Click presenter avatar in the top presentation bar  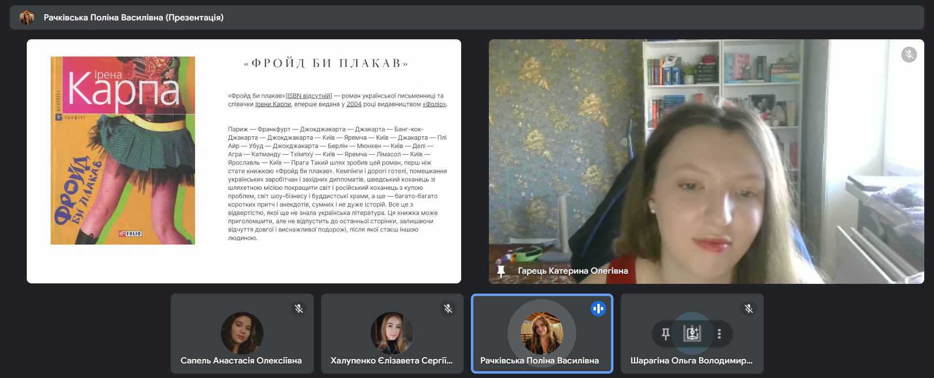coord(27,17)
